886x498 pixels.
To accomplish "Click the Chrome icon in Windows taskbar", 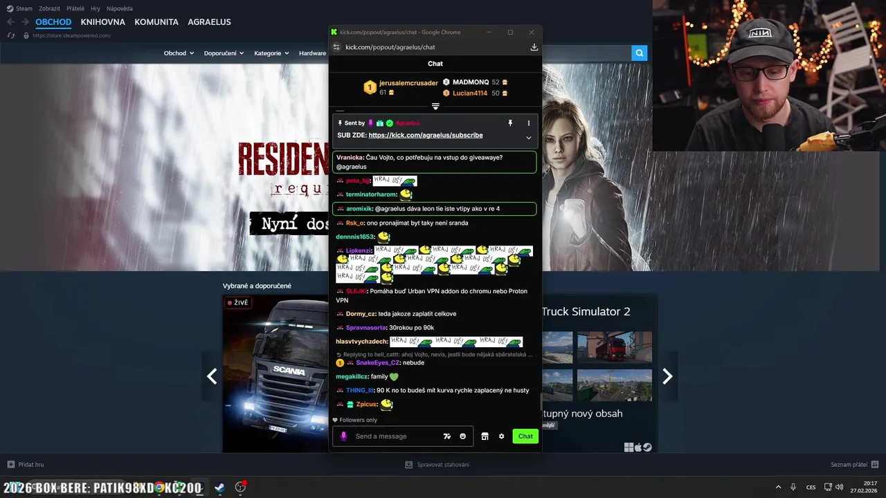I will pyautogui.click(x=159, y=487).
